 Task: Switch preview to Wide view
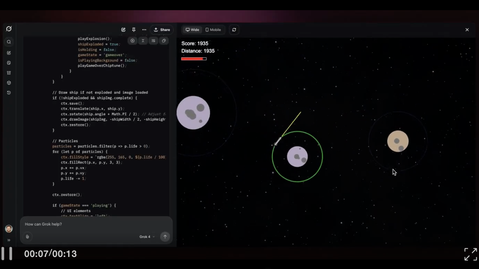coord(192,30)
